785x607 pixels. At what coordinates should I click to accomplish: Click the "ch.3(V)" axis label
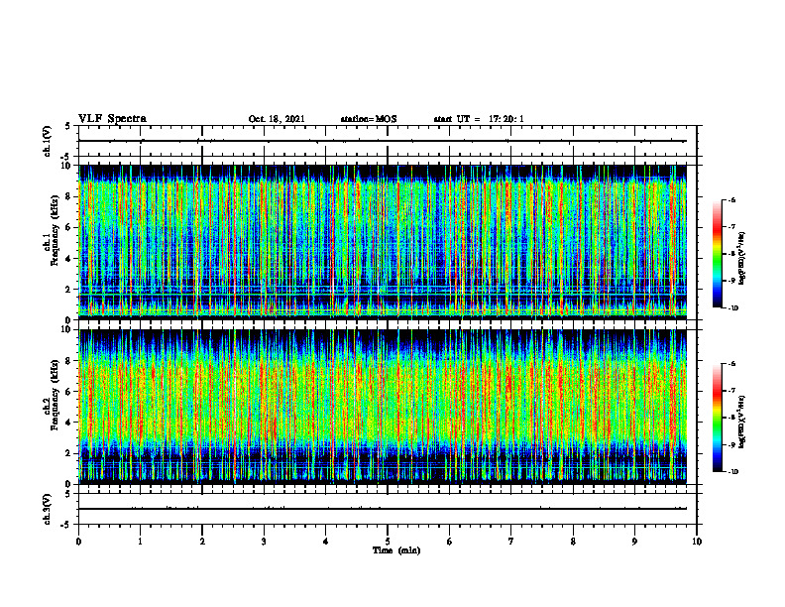click(x=47, y=509)
